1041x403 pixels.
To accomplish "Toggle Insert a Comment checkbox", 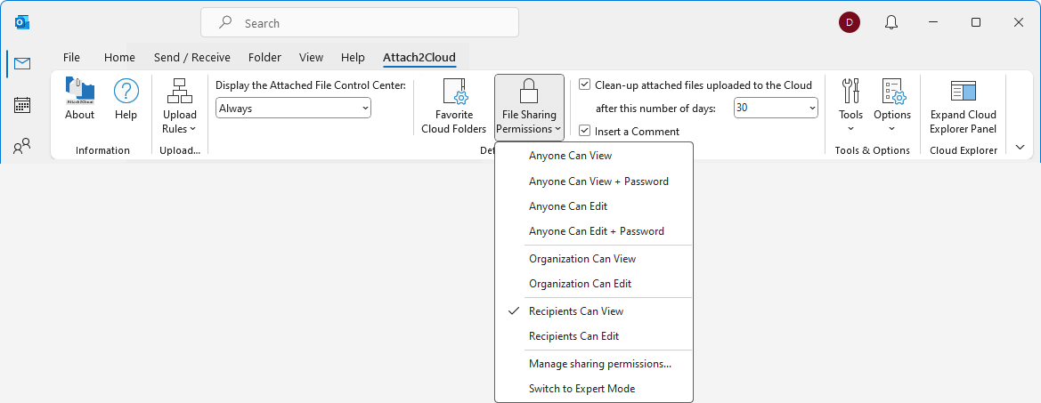I will point(585,132).
